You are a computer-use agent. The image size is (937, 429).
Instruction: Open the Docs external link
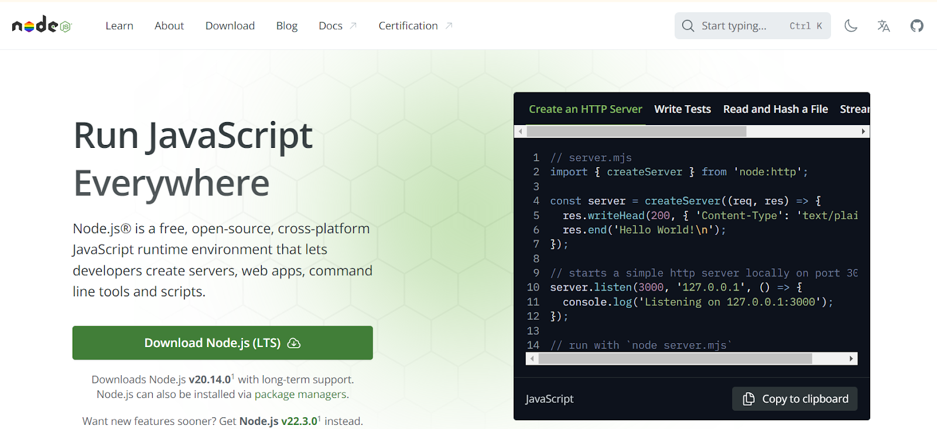point(338,26)
